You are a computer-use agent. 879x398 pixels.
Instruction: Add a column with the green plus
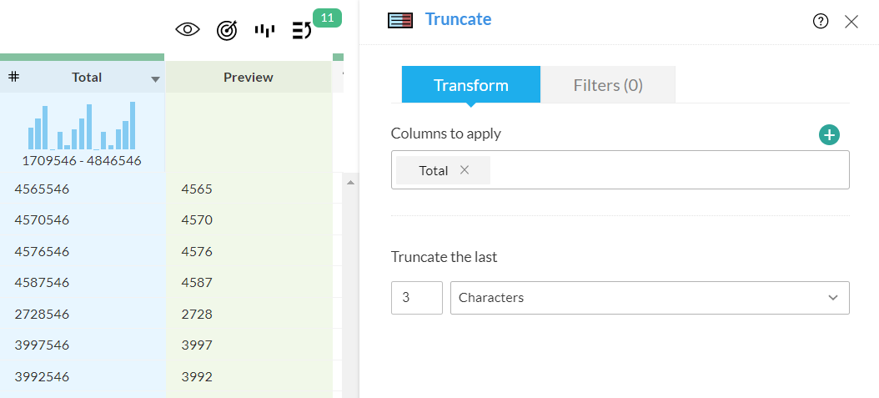click(829, 134)
